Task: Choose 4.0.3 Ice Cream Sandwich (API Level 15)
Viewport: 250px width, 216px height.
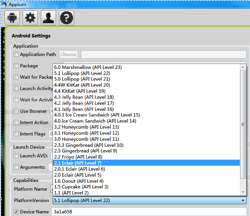Action: [146, 115]
